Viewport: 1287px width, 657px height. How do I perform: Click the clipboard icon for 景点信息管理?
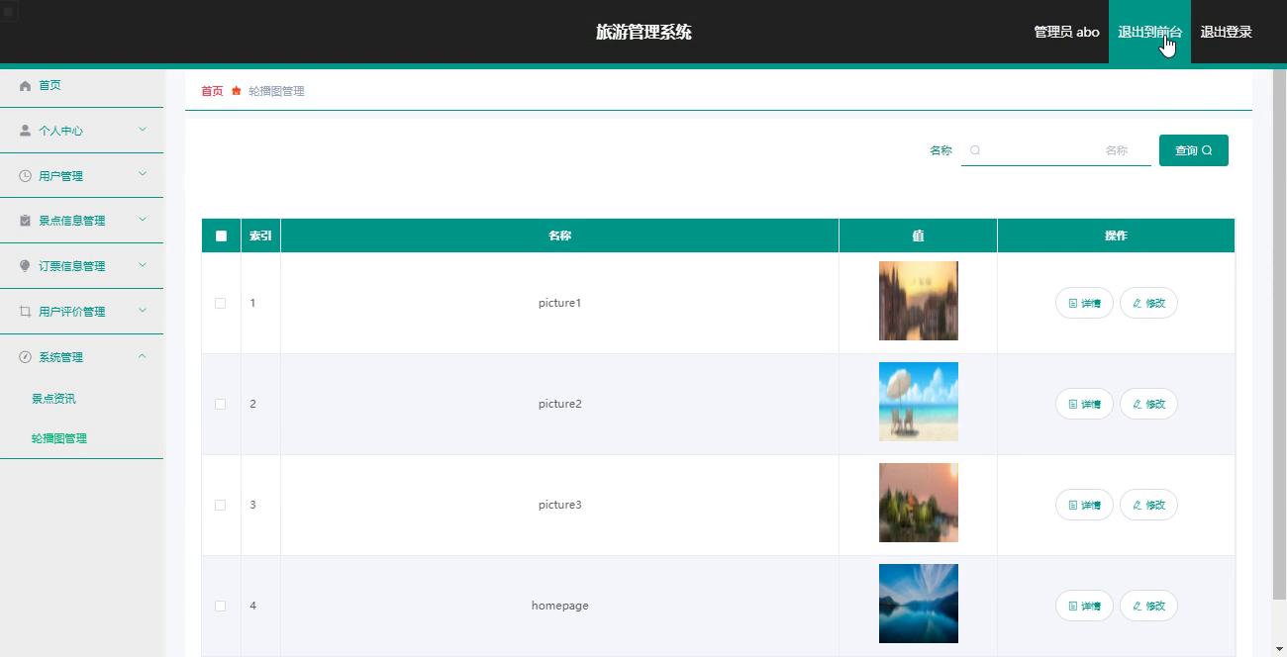click(x=26, y=221)
